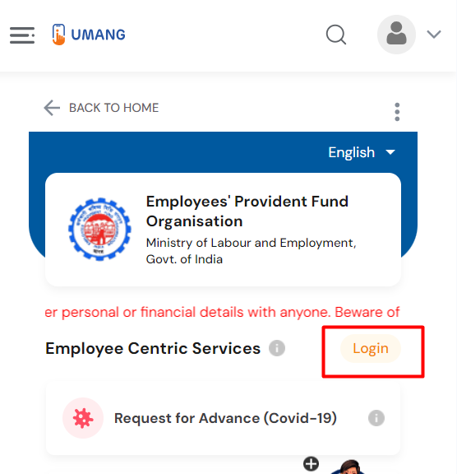Click the red scrolling warning notice

pyautogui.click(x=222, y=312)
